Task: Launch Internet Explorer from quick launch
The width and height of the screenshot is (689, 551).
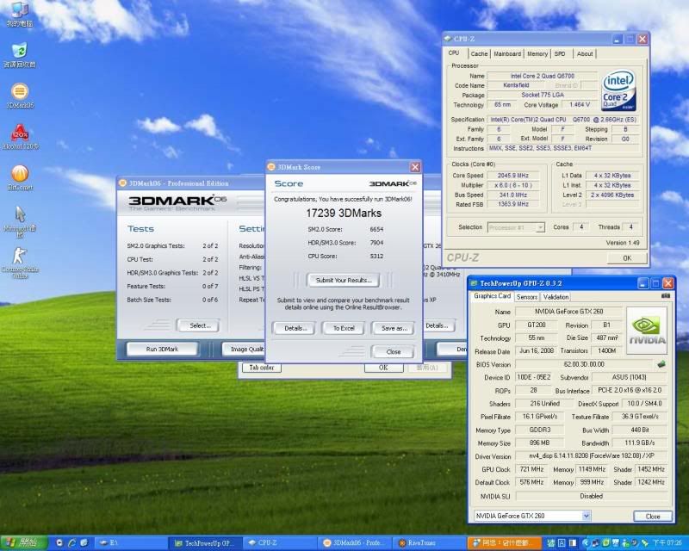Action: click(x=71, y=543)
